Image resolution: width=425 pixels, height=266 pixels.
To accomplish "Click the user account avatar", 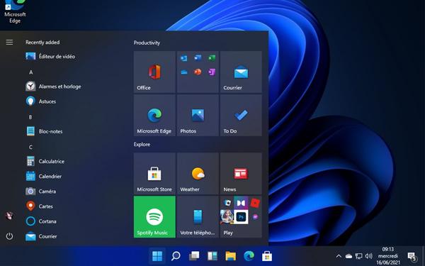I will [9, 216].
